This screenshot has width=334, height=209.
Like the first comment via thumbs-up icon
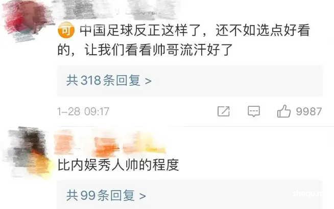click(284, 111)
